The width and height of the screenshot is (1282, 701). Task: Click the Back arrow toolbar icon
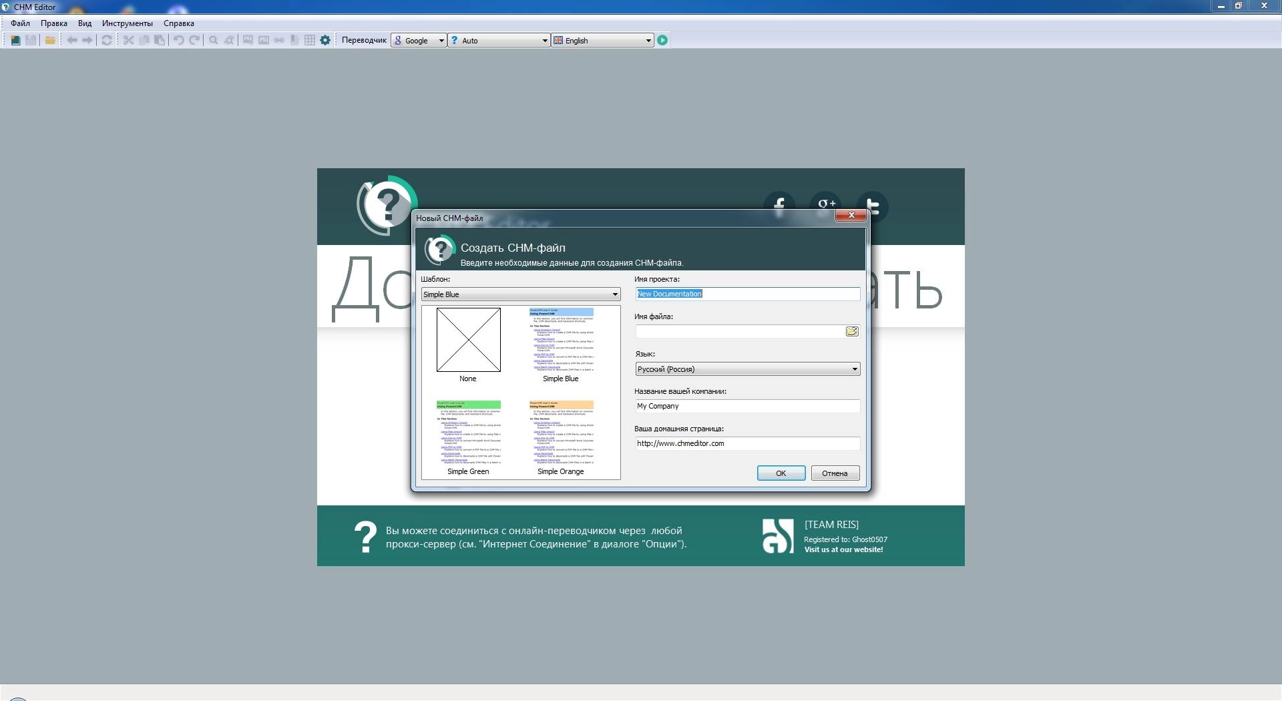coord(72,40)
